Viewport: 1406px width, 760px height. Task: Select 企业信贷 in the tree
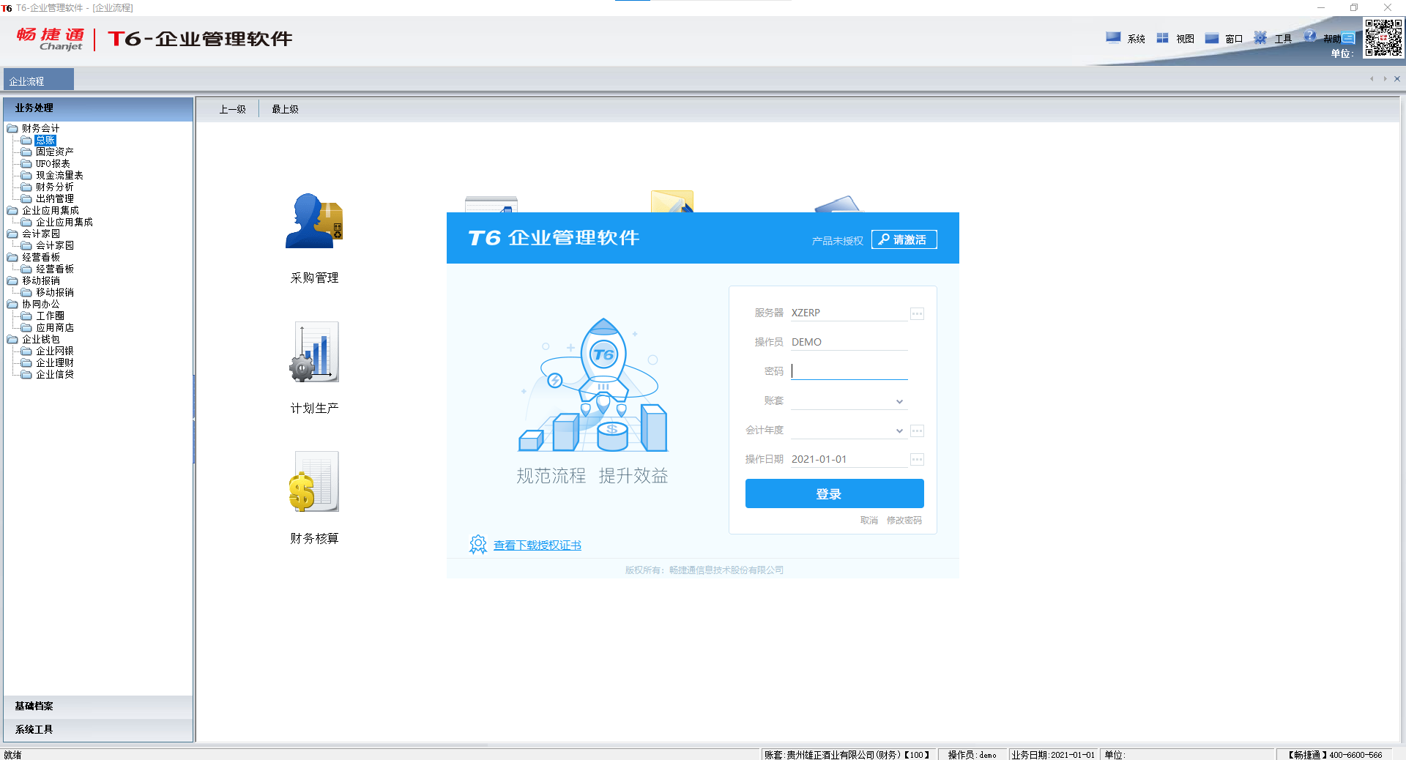pyautogui.click(x=55, y=374)
